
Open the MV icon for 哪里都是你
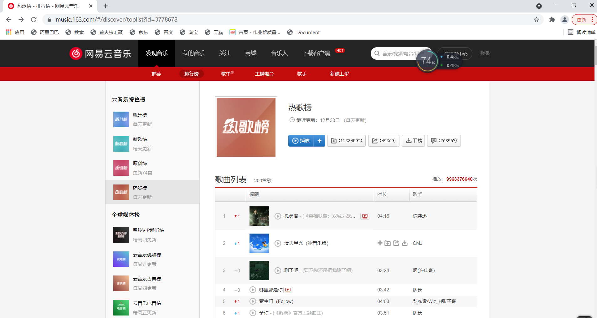tap(288, 290)
